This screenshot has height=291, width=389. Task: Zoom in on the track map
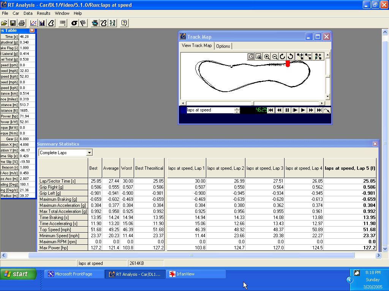click(x=267, y=56)
